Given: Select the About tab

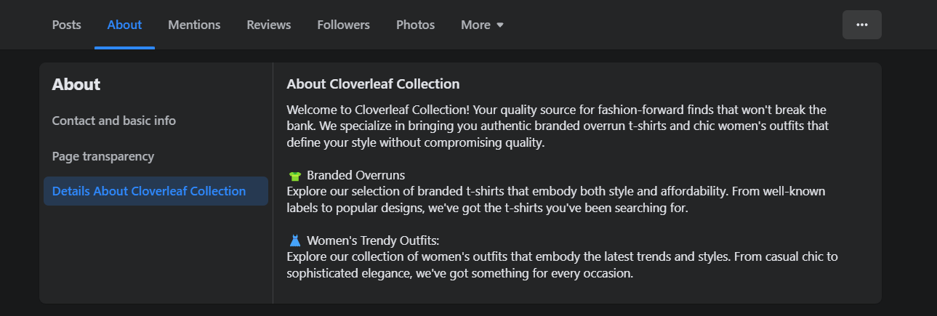Looking at the screenshot, I should [124, 25].
